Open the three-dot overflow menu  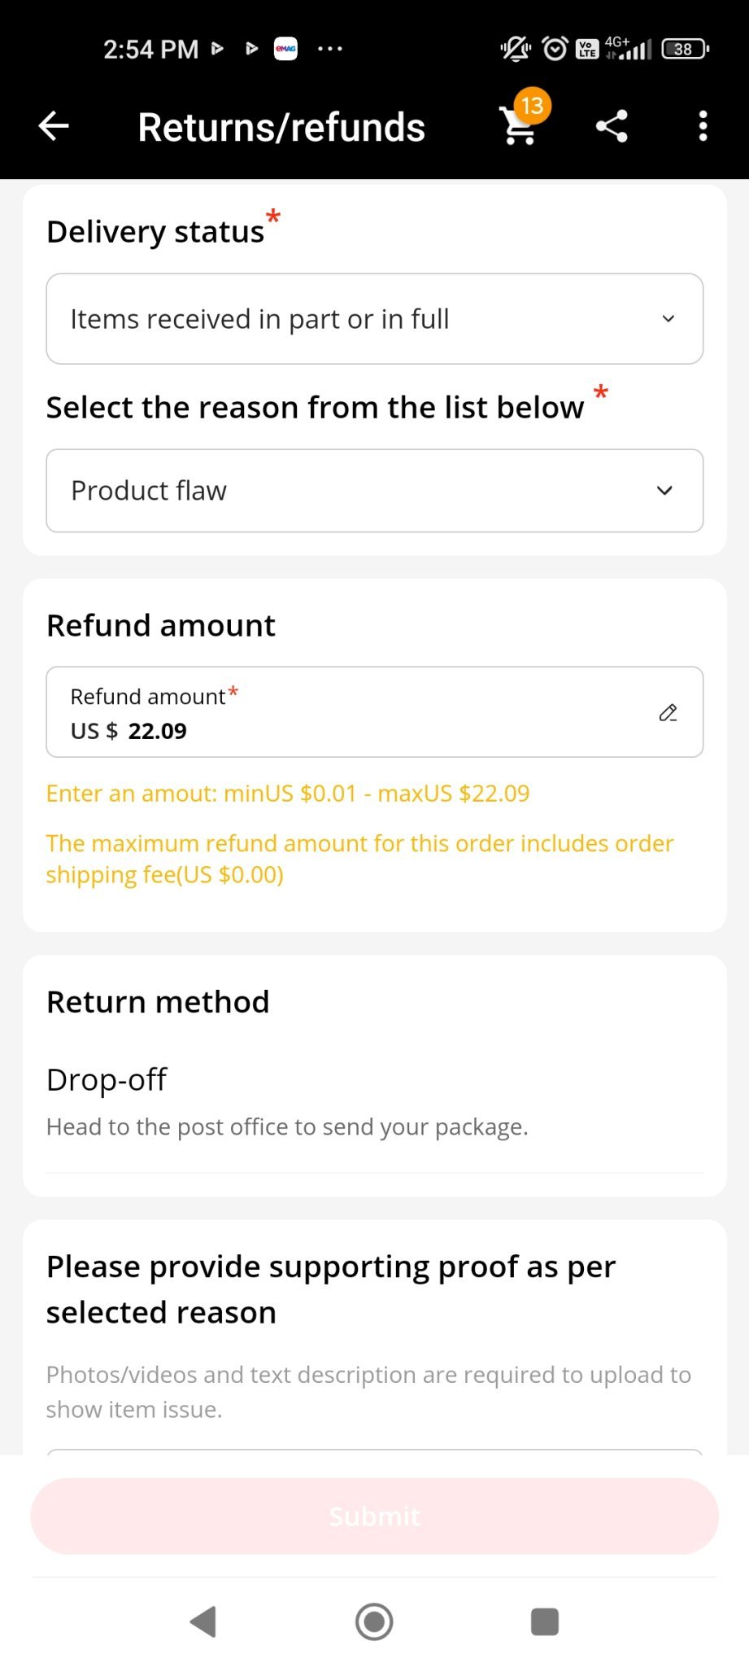(x=703, y=126)
